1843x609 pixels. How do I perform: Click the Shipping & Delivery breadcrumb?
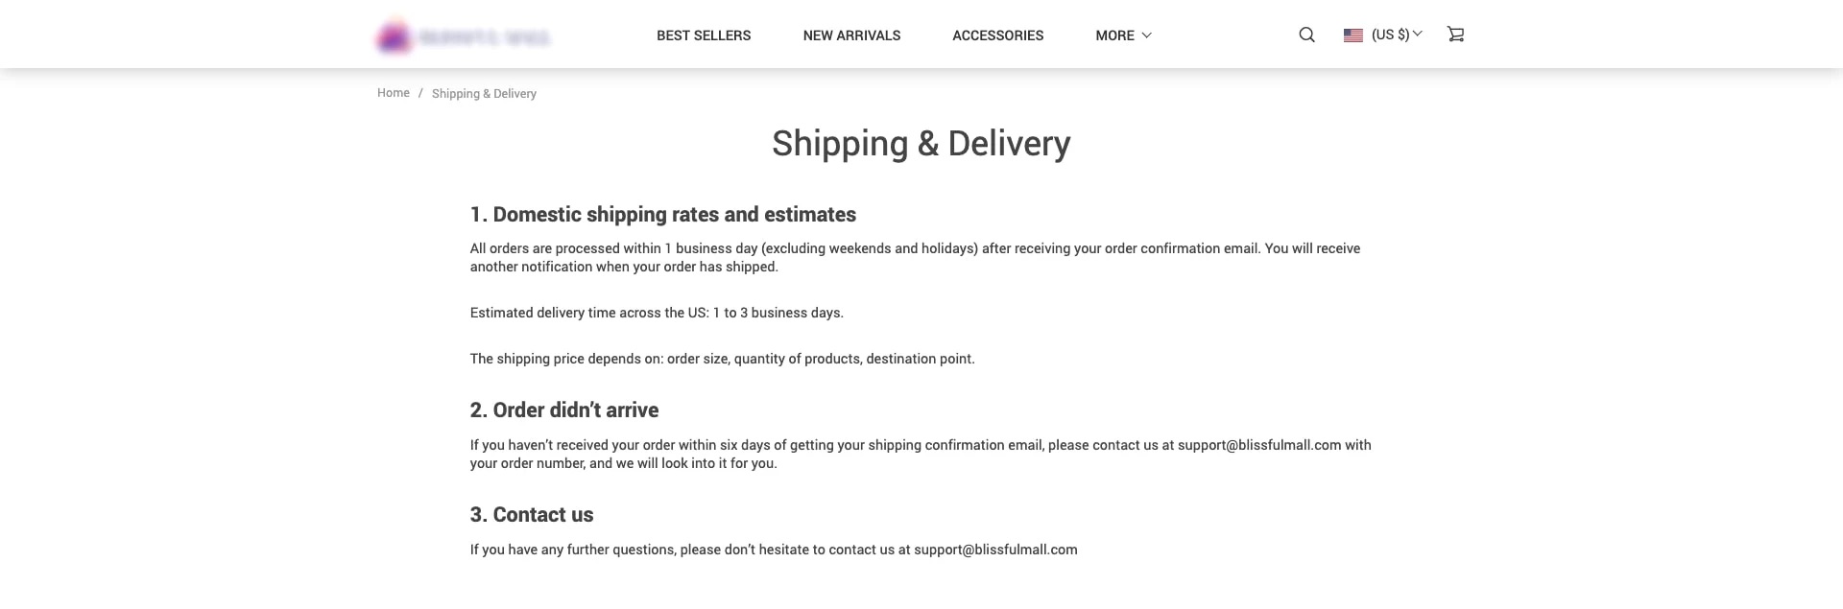[484, 93]
